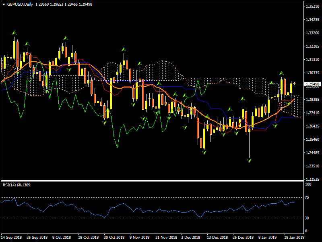Click the last candlestick on the chart
The image size is (322, 242).
coord(294,83)
